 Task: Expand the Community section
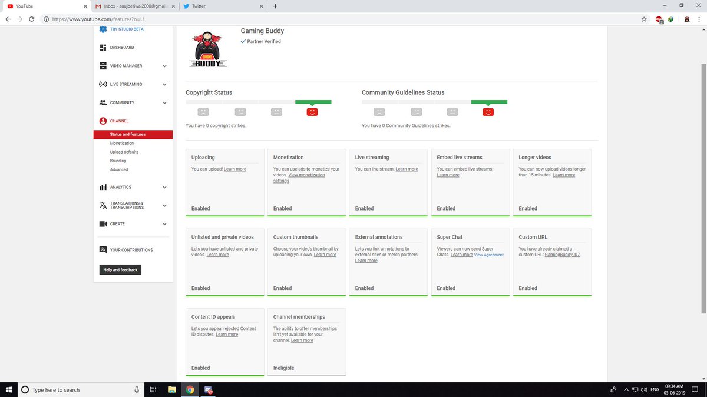pos(164,102)
